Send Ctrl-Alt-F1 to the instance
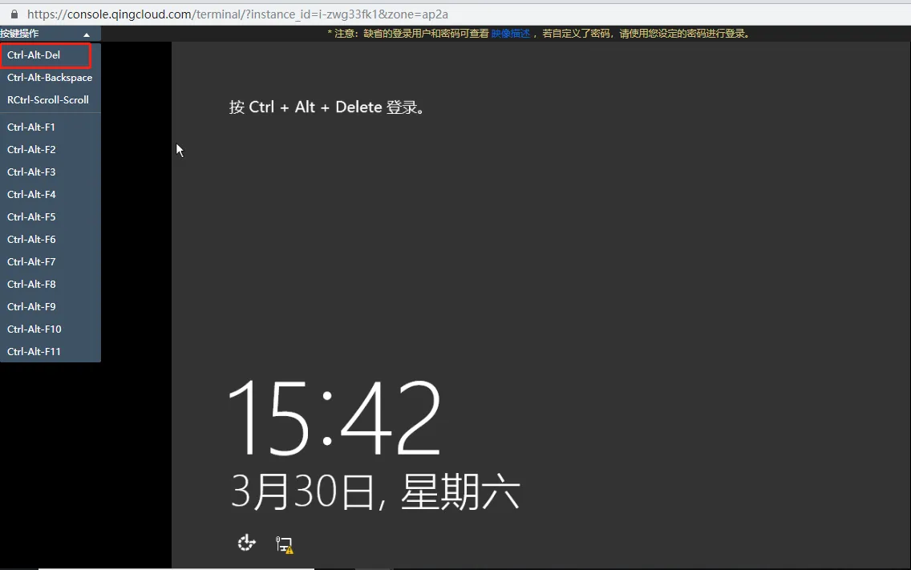Image resolution: width=911 pixels, height=570 pixels. 31,127
